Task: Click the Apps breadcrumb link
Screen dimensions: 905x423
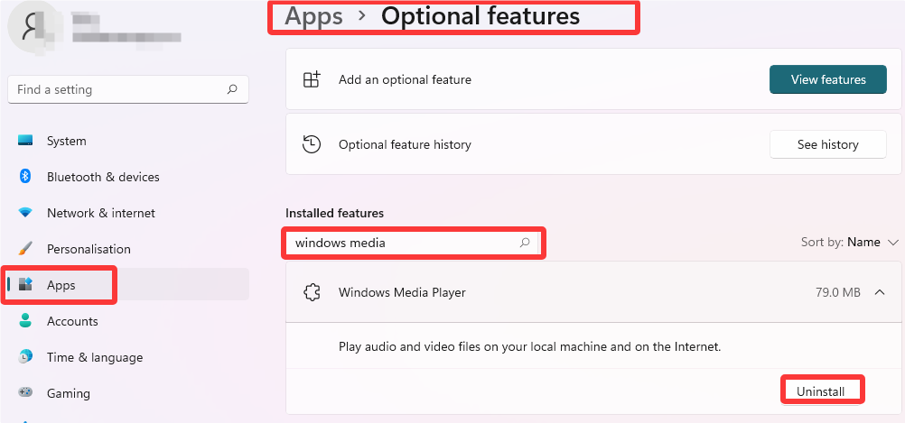Action: [314, 16]
